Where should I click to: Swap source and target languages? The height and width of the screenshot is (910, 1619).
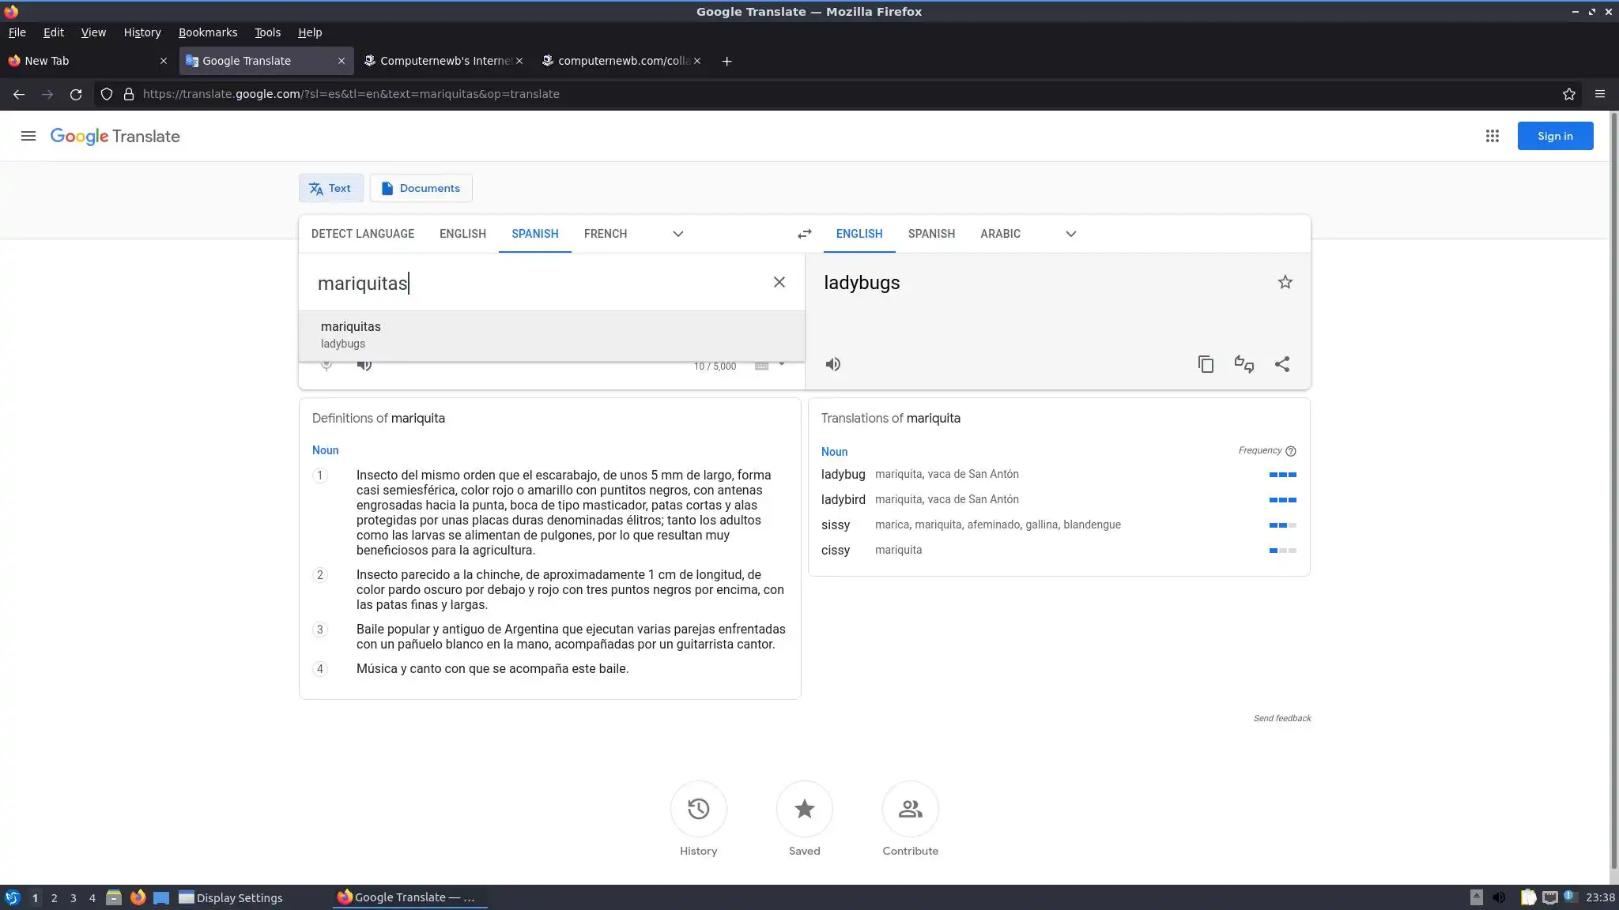(x=804, y=234)
